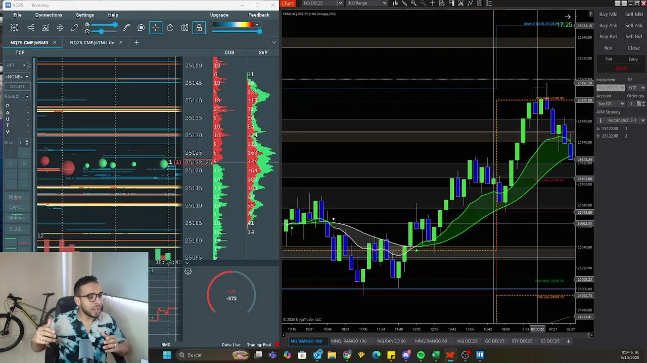The image size is (647, 363).
Task: Open the <NONE> dropdown in TCP panel
Action: pos(17,77)
